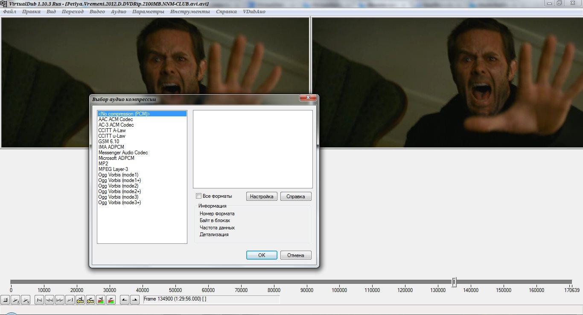Set the mark-in selection start
This screenshot has height=315, width=583.
[x=125, y=300]
